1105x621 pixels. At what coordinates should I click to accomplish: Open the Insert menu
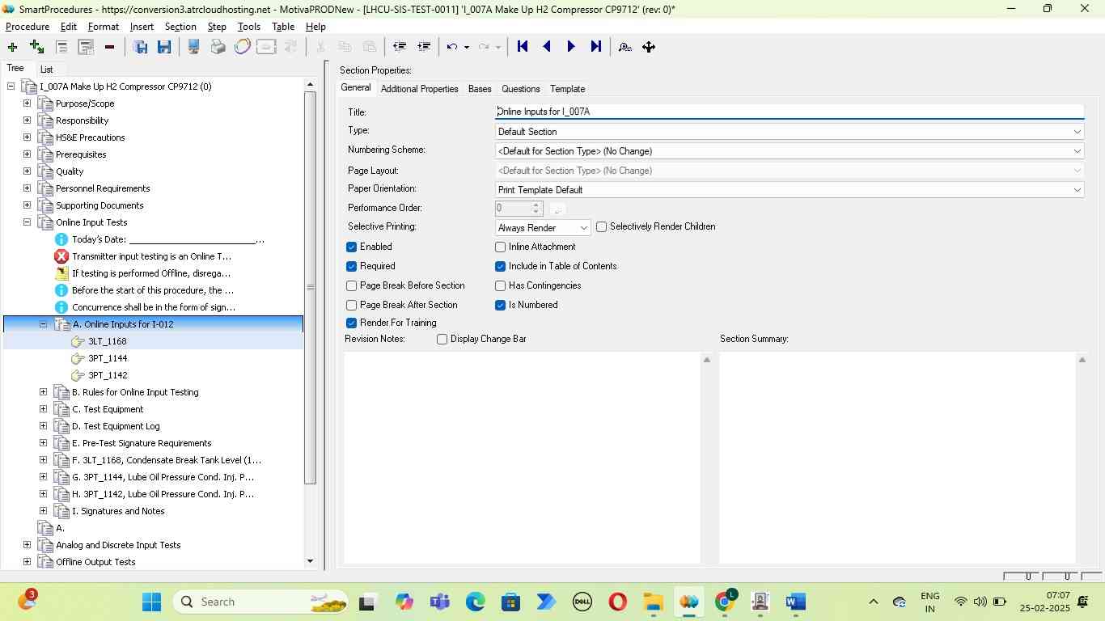142,27
